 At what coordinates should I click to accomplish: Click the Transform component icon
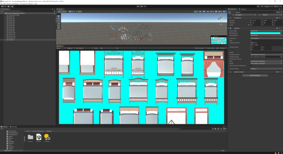pyautogui.click(x=231, y=18)
